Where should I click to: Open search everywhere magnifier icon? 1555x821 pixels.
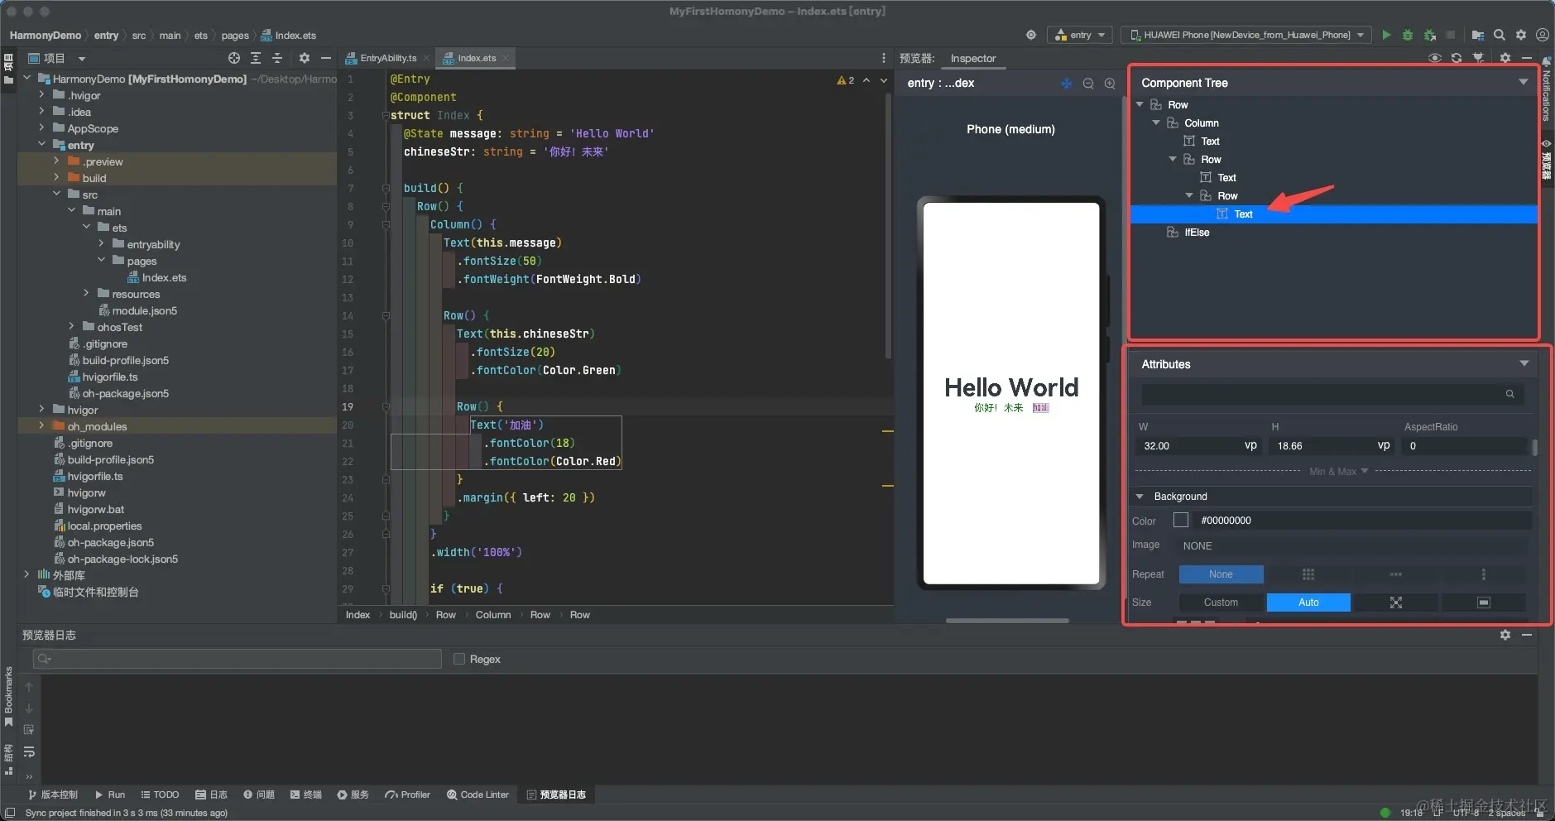point(1500,35)
